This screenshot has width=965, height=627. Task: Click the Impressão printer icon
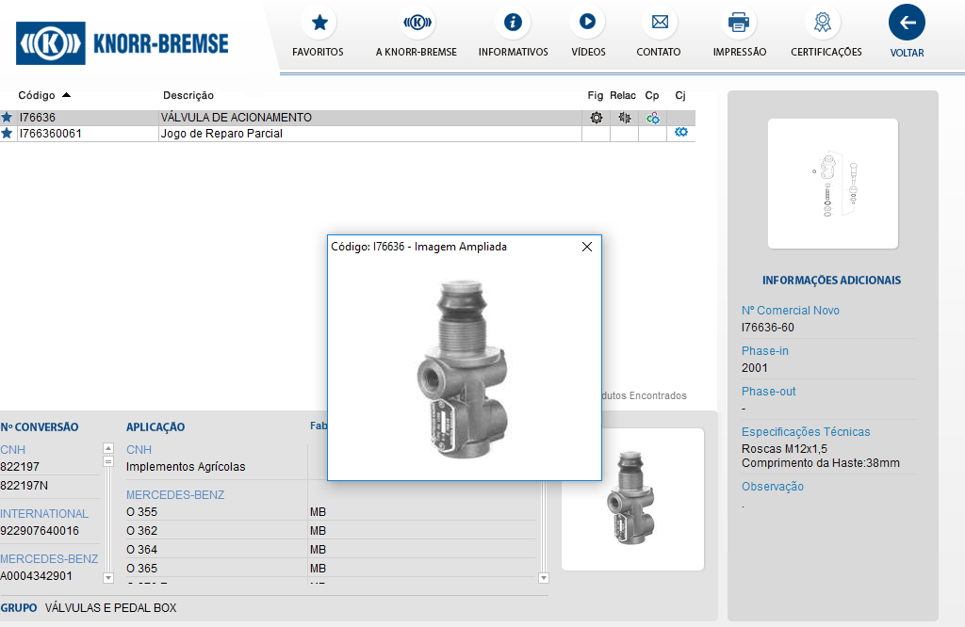(739, 22)
